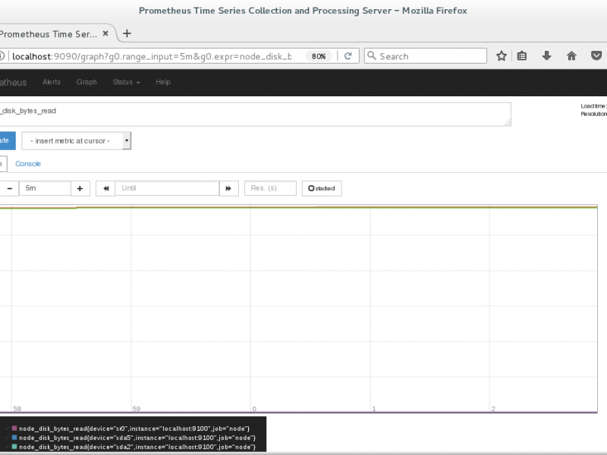Step graph forward with double-right arrows
This screenshot has width=607, height=455.
[x=228, y=188]
